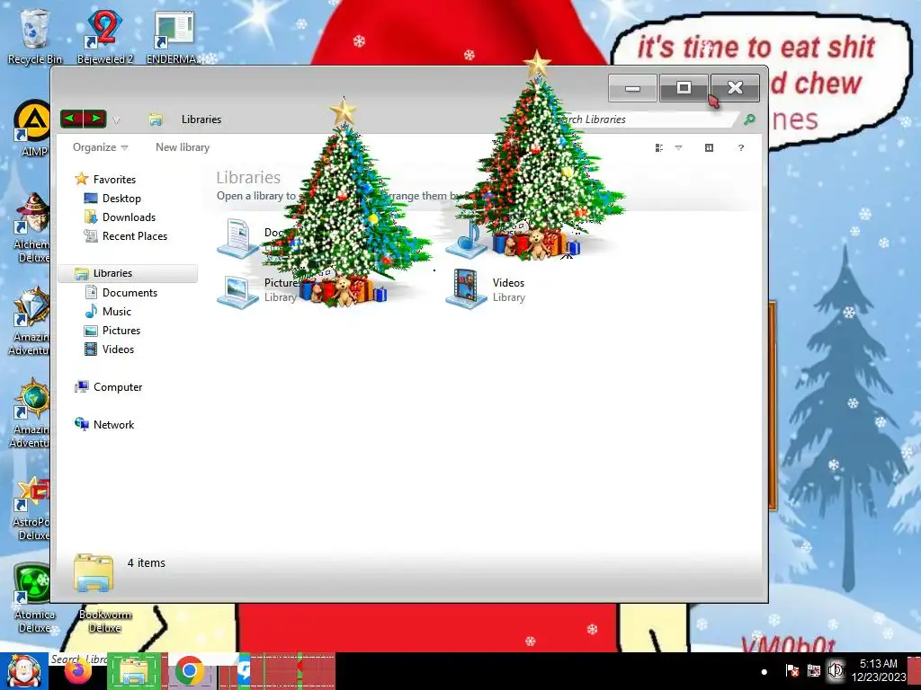Click the green back arrow in Explorer
The image size is (921, 690).
coord(71,119)
